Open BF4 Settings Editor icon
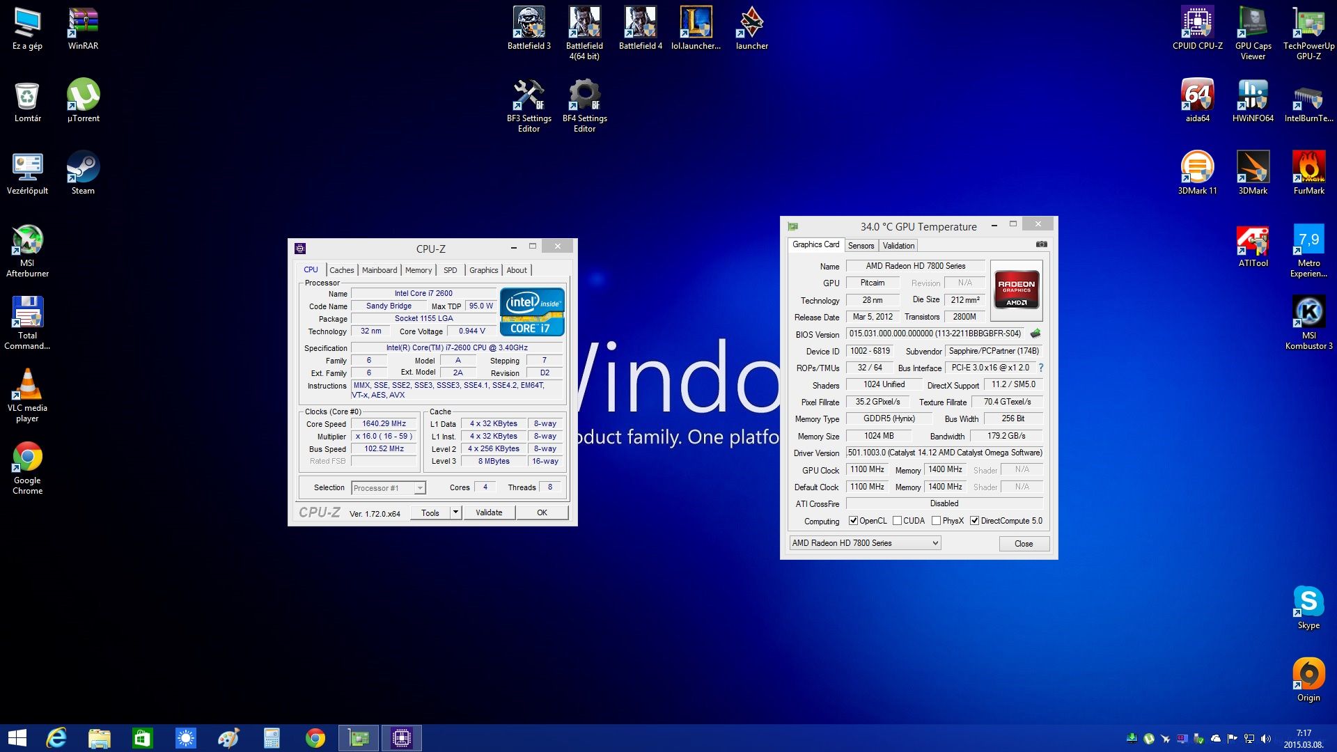 (584, 105)
